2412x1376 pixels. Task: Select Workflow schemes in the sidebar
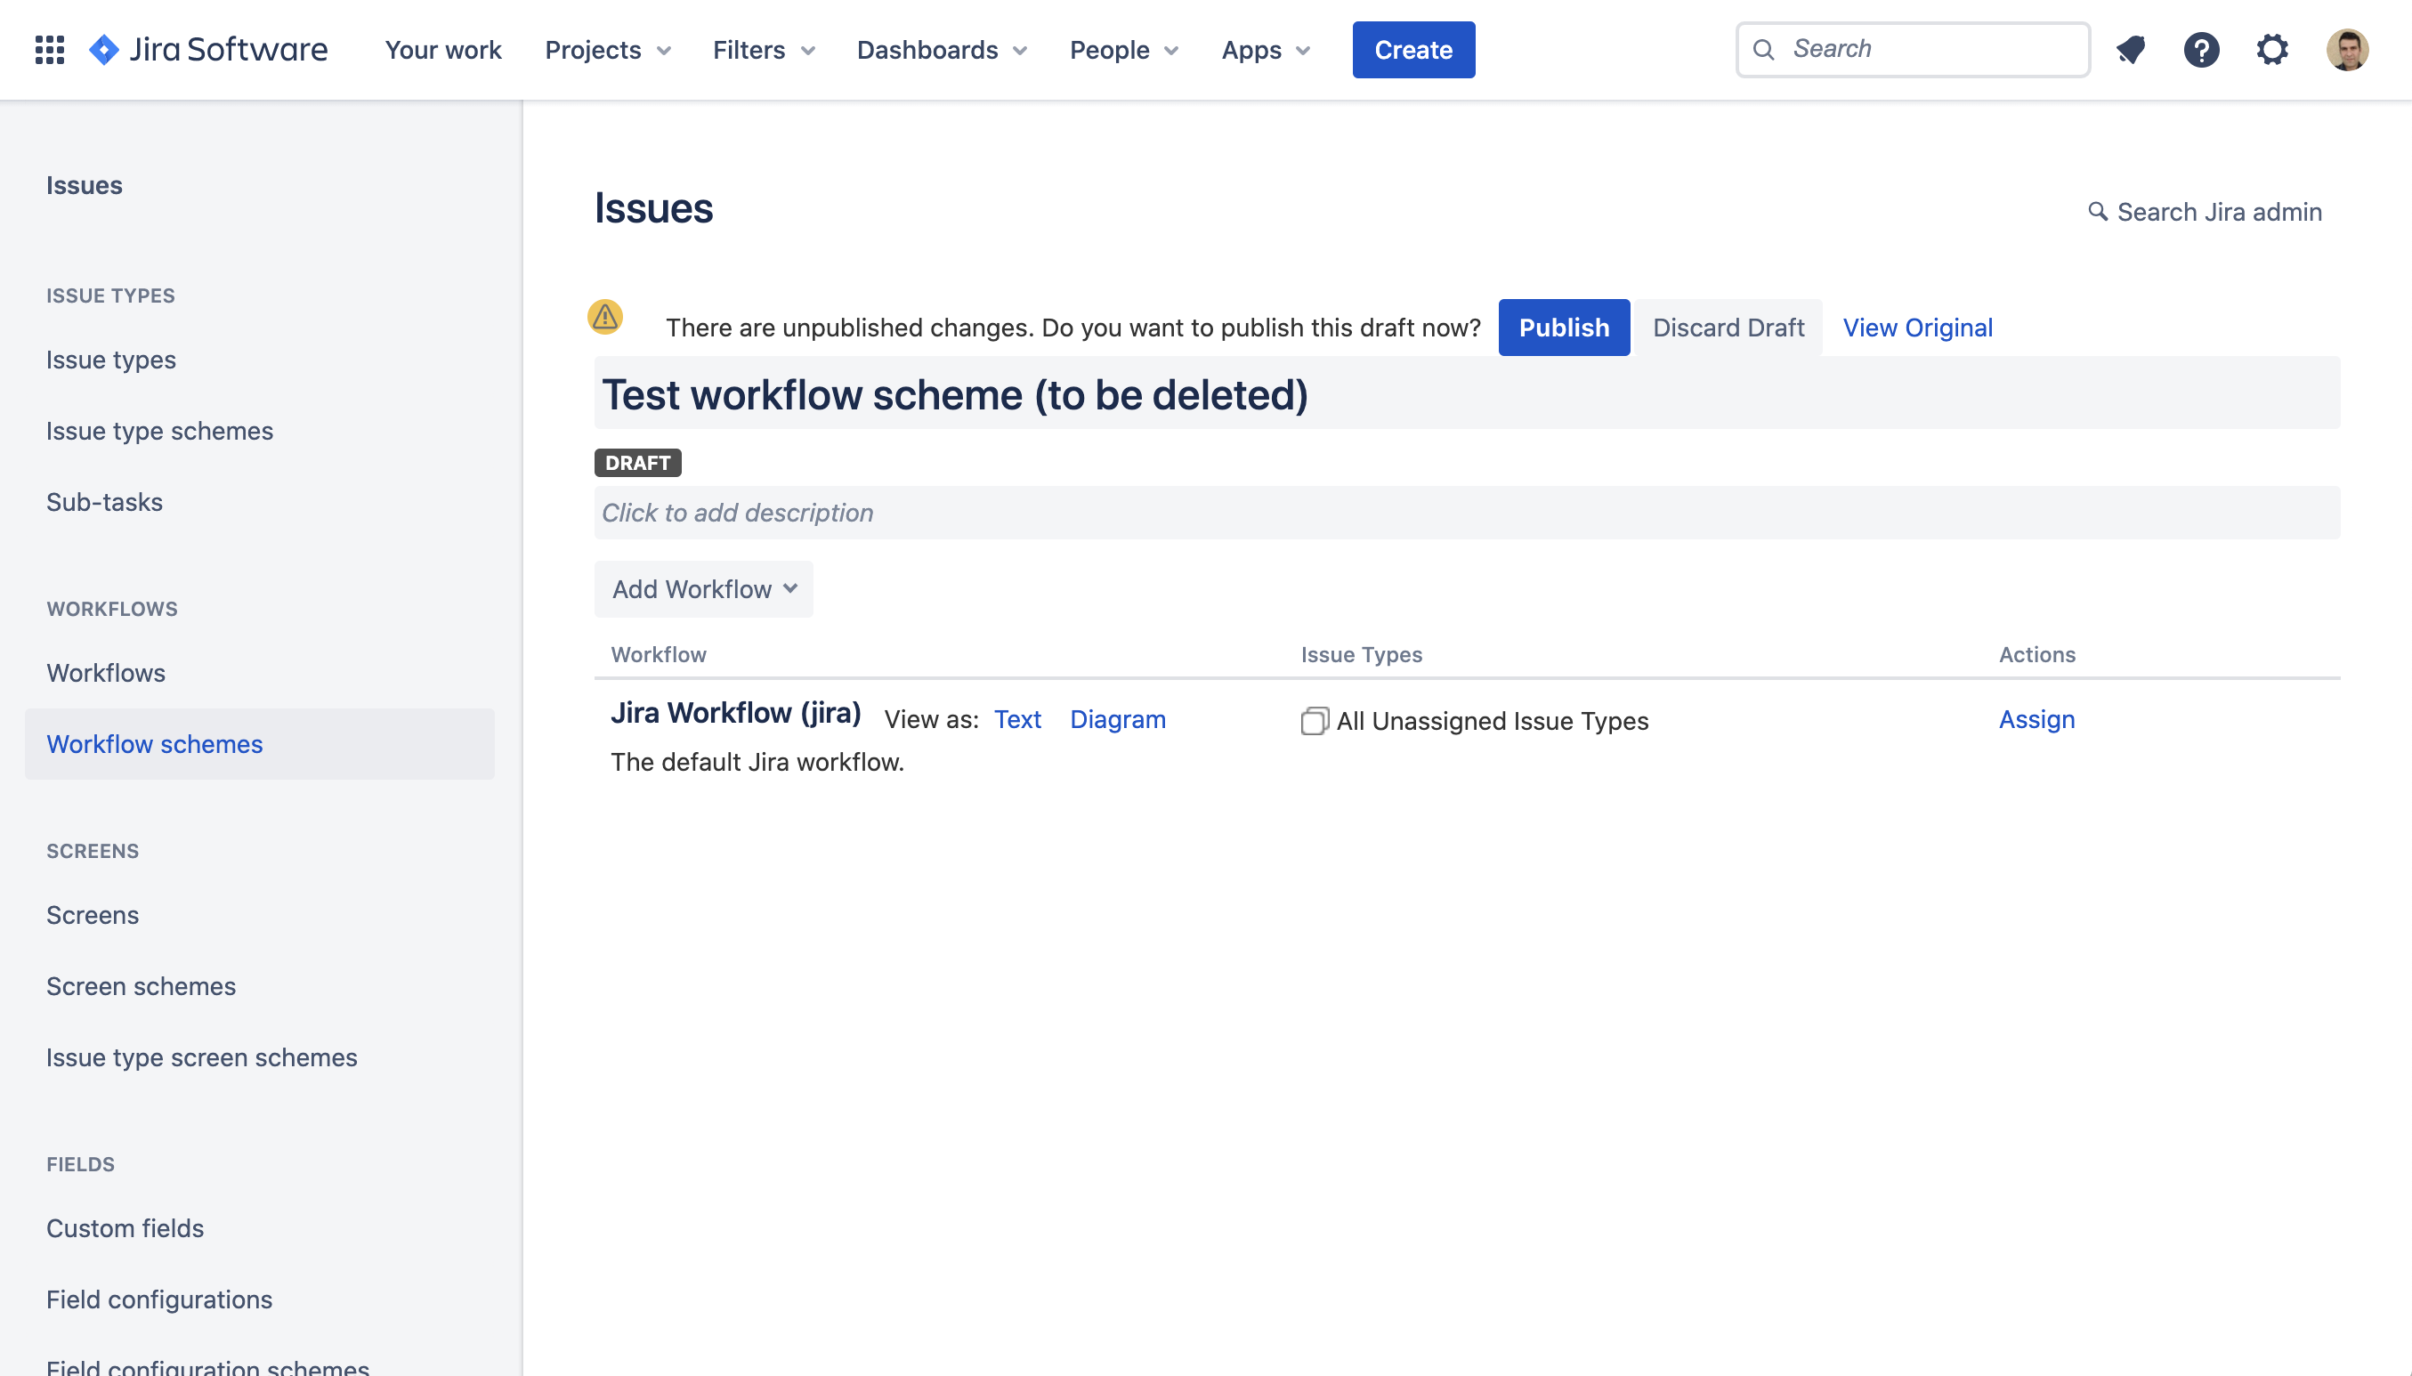tap(260, 745)
